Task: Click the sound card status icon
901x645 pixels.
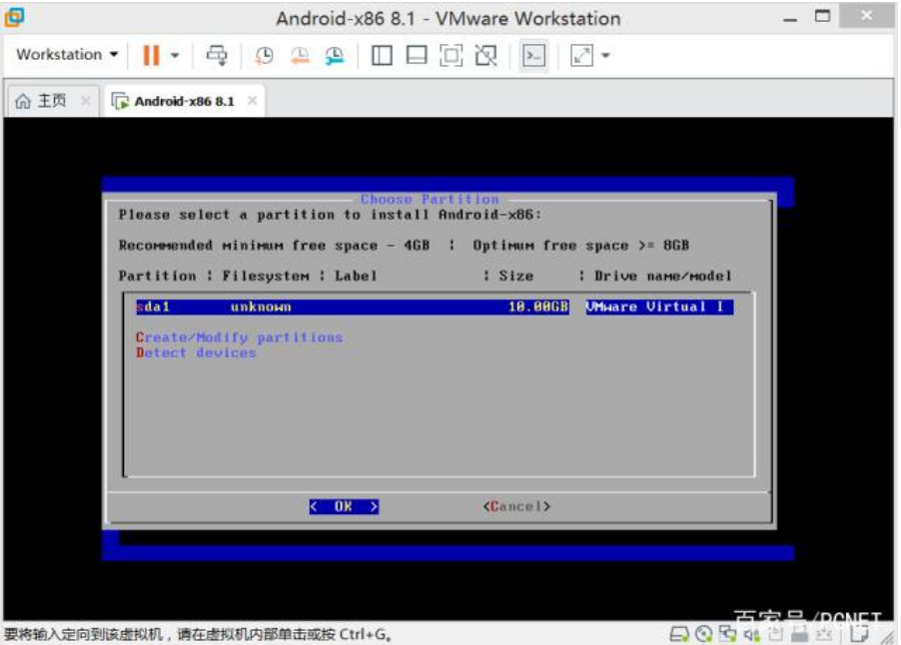Action: coord(751,634)
